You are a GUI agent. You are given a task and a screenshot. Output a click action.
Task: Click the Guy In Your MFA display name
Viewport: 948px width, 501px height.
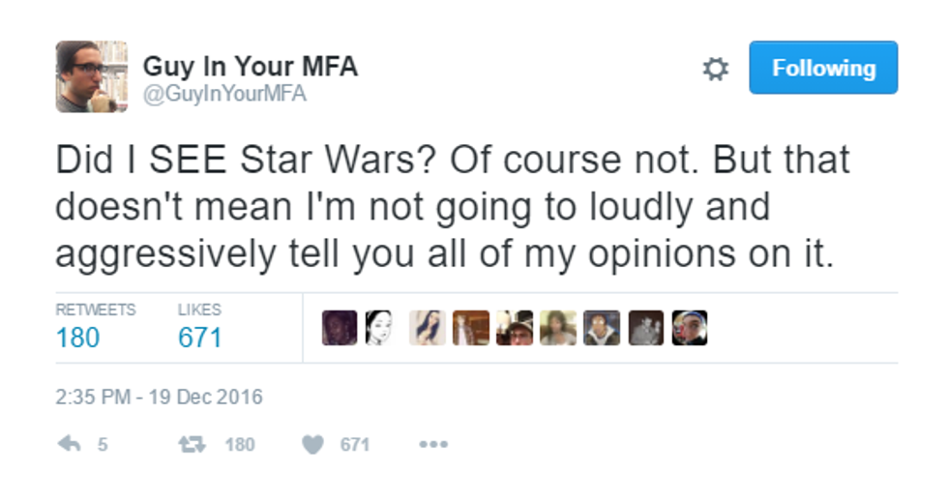coord(250,67)
